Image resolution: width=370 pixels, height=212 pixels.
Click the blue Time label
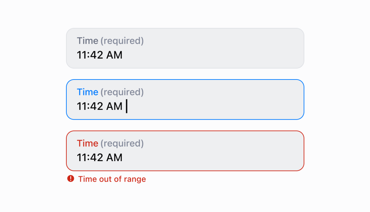point(87,92)
